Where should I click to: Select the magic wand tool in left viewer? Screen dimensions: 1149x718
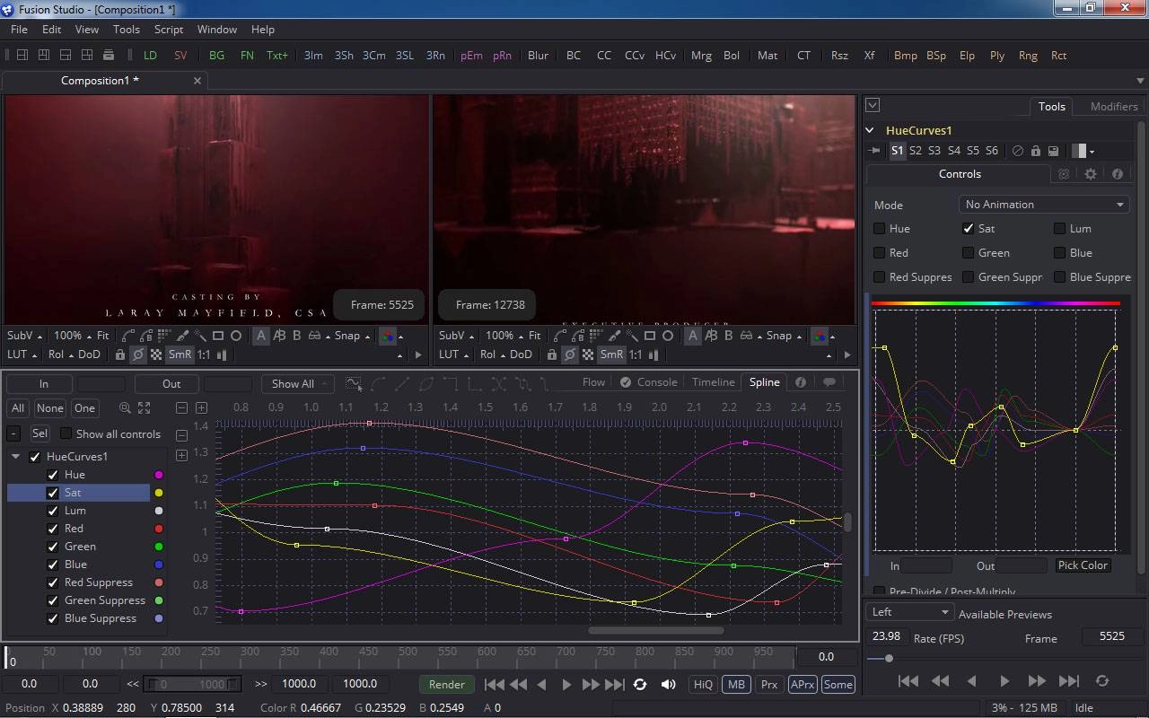tap(200, 336)
